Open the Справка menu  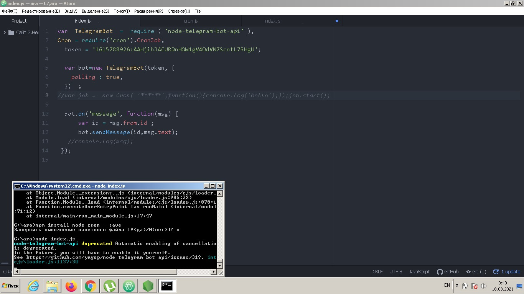179,11
